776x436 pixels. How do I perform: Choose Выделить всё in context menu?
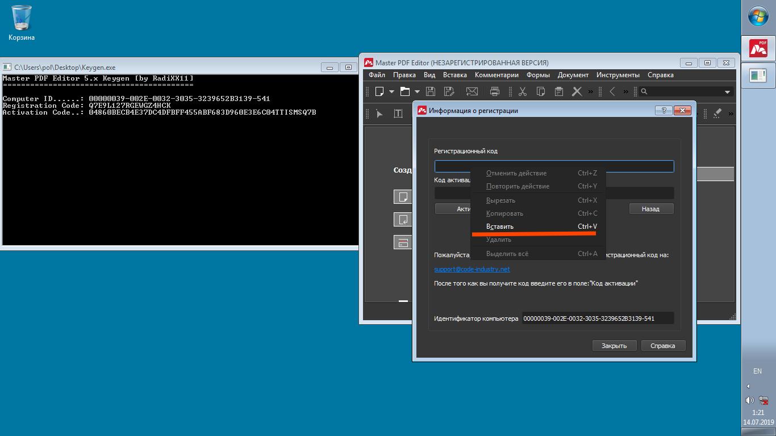click(539, 254)
